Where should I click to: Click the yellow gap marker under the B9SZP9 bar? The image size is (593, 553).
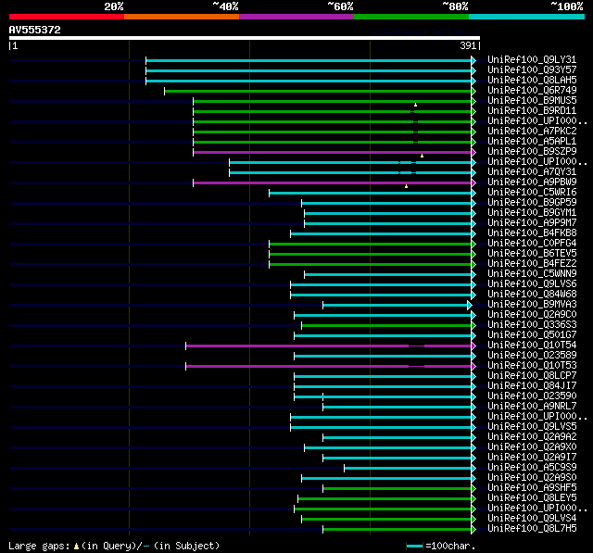(423, 156)
